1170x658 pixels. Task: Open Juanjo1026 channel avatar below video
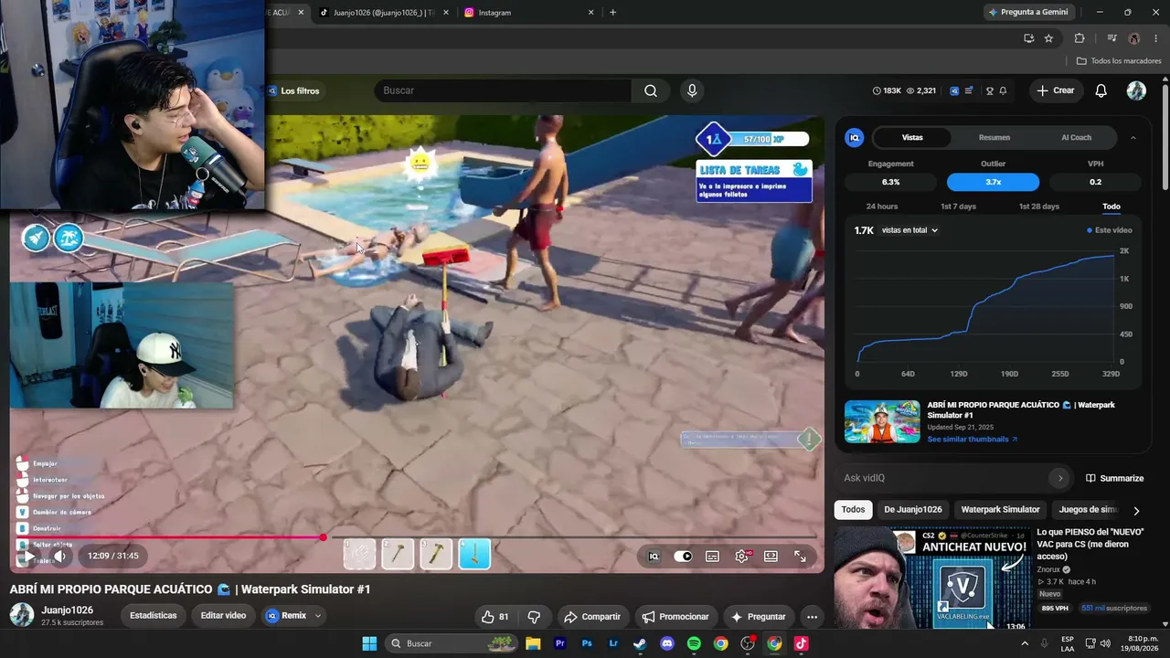[22, 615]
